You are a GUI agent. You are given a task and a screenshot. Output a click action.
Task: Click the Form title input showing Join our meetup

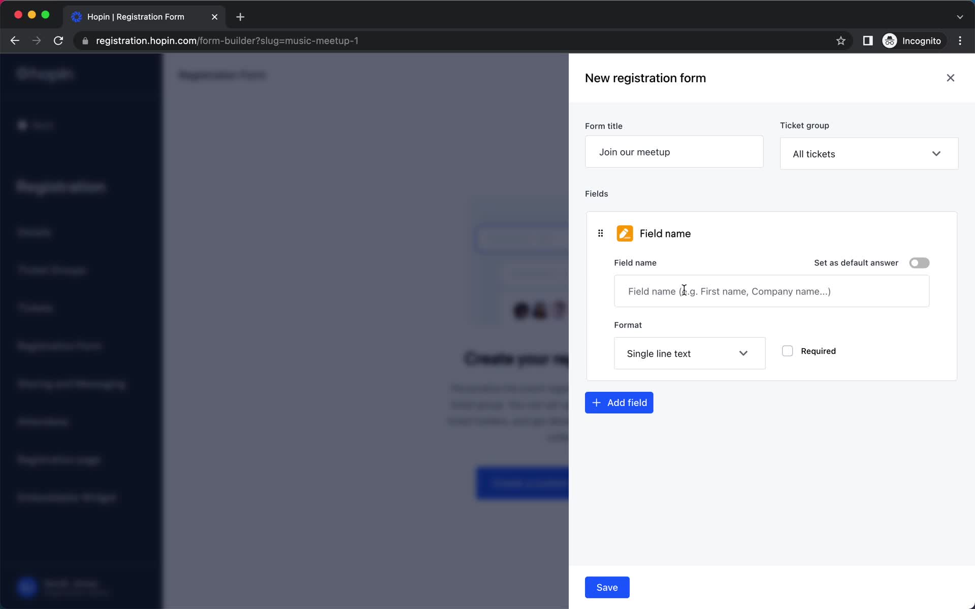pos(674,152)
